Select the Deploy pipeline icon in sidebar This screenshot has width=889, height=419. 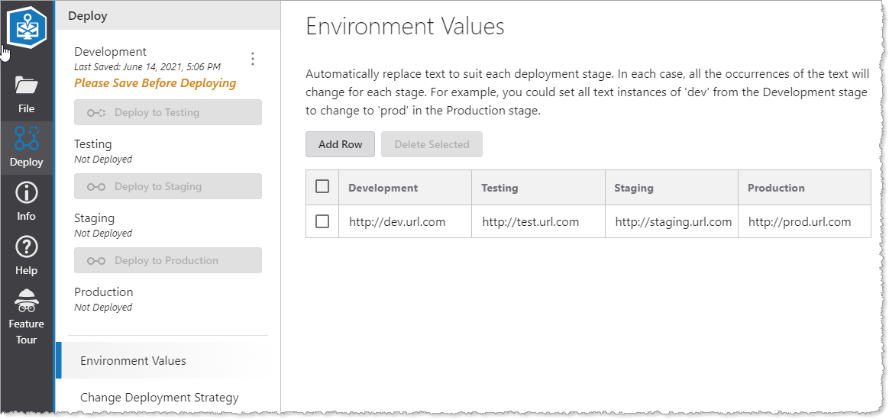(x=26, y=138)
